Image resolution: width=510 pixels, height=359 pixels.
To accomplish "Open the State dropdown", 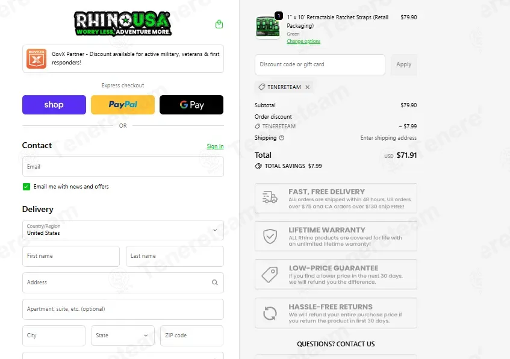I will [123, 336].
